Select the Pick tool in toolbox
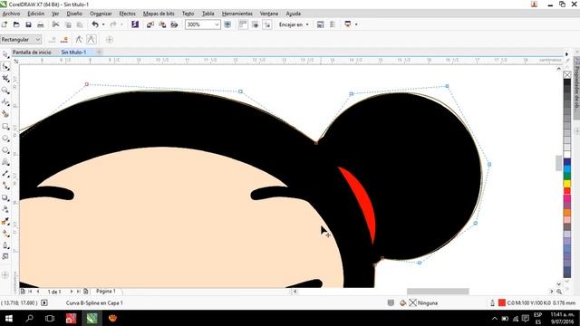 (5, 54)
